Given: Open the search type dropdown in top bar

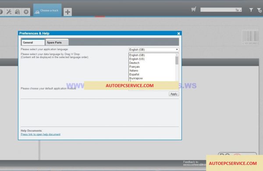Looking at the screenshot, I should click(x=238, y=10).
